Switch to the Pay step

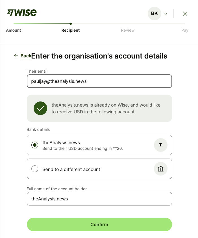click(185, 30)
